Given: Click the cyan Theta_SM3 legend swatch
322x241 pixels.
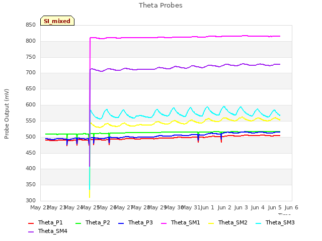Looking at the screenshot, I should click(258, 223).
